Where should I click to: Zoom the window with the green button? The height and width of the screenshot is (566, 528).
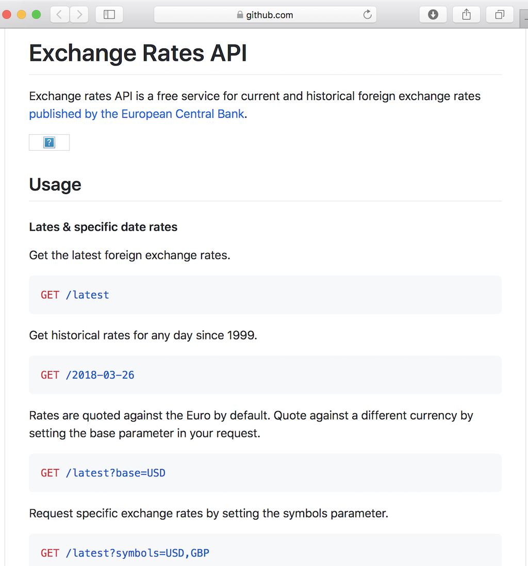coord(36,14)
